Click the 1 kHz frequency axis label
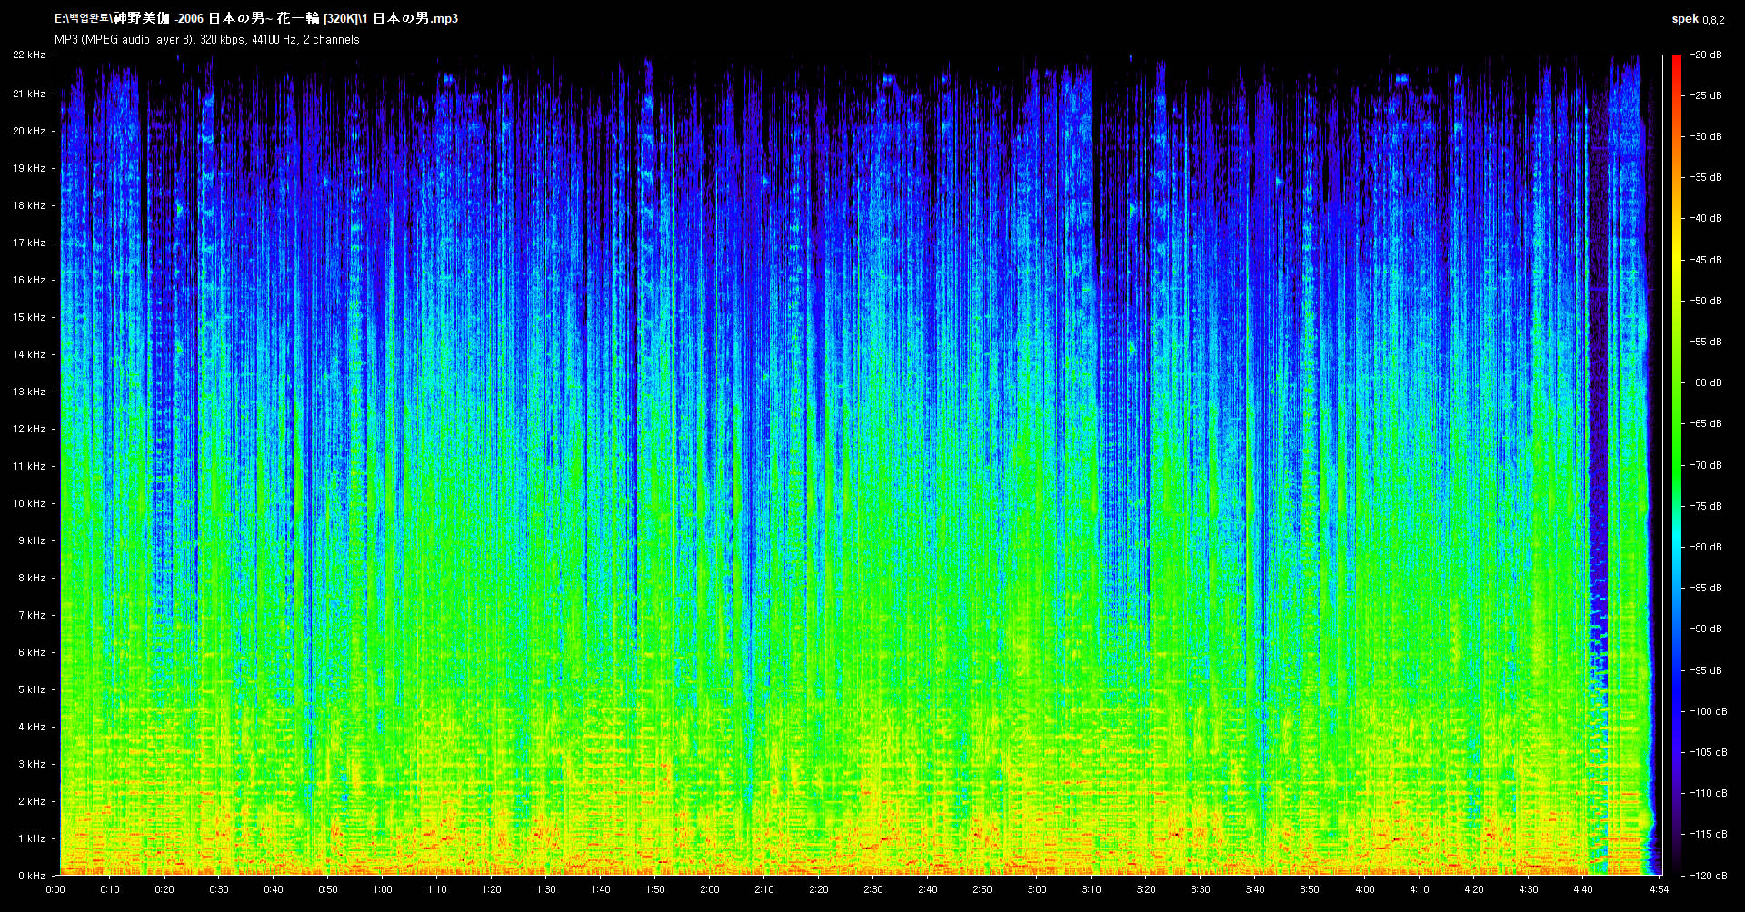1745x912 pixels. pos(32,838)
